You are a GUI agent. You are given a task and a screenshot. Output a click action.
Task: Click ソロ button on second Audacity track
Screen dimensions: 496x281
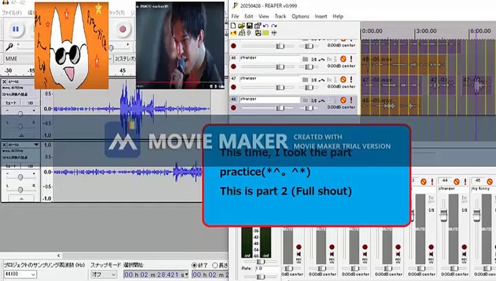(30, 166)
